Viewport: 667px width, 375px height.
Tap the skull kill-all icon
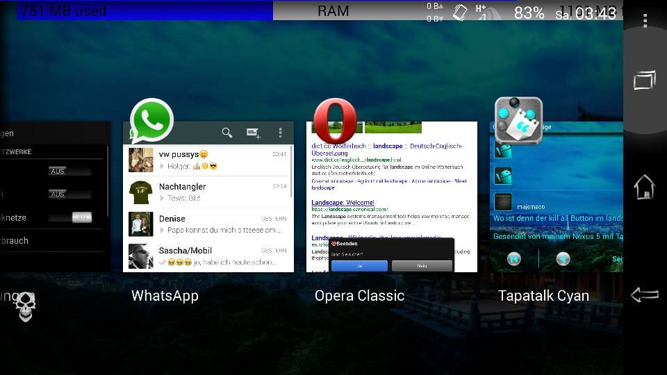25,306
